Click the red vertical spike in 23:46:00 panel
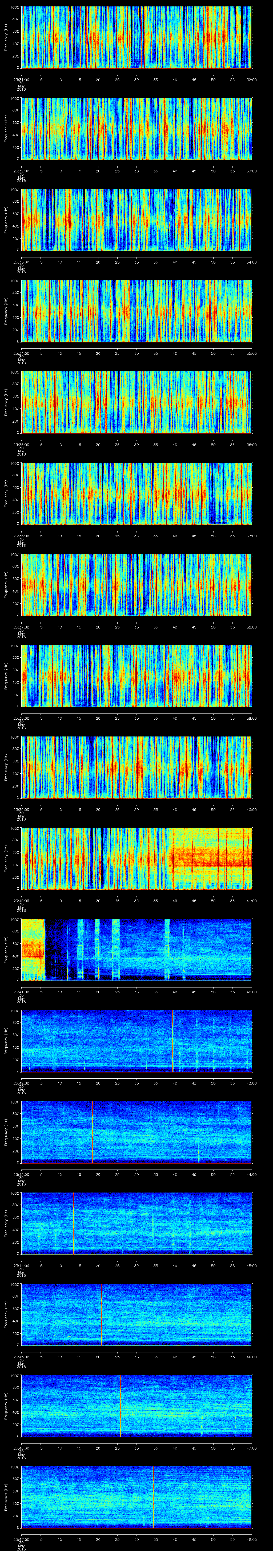Viewport: 273px width, 1551px height. coord(121,1406)
